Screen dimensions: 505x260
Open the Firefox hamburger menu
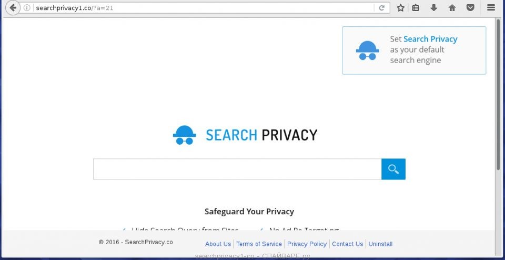coord(491,8)
